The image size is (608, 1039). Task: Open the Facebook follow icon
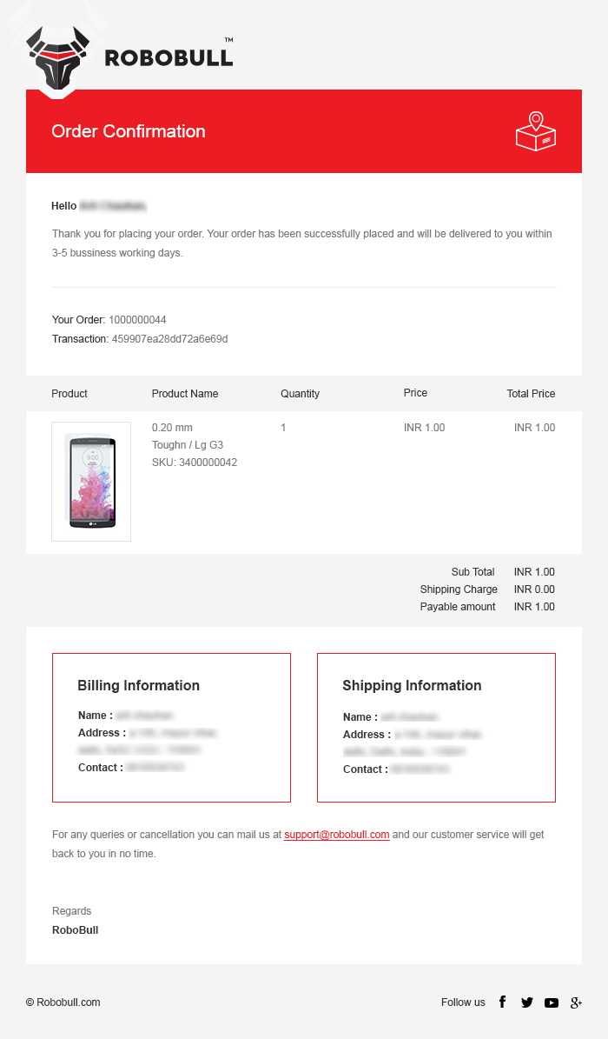point(502,1002)
